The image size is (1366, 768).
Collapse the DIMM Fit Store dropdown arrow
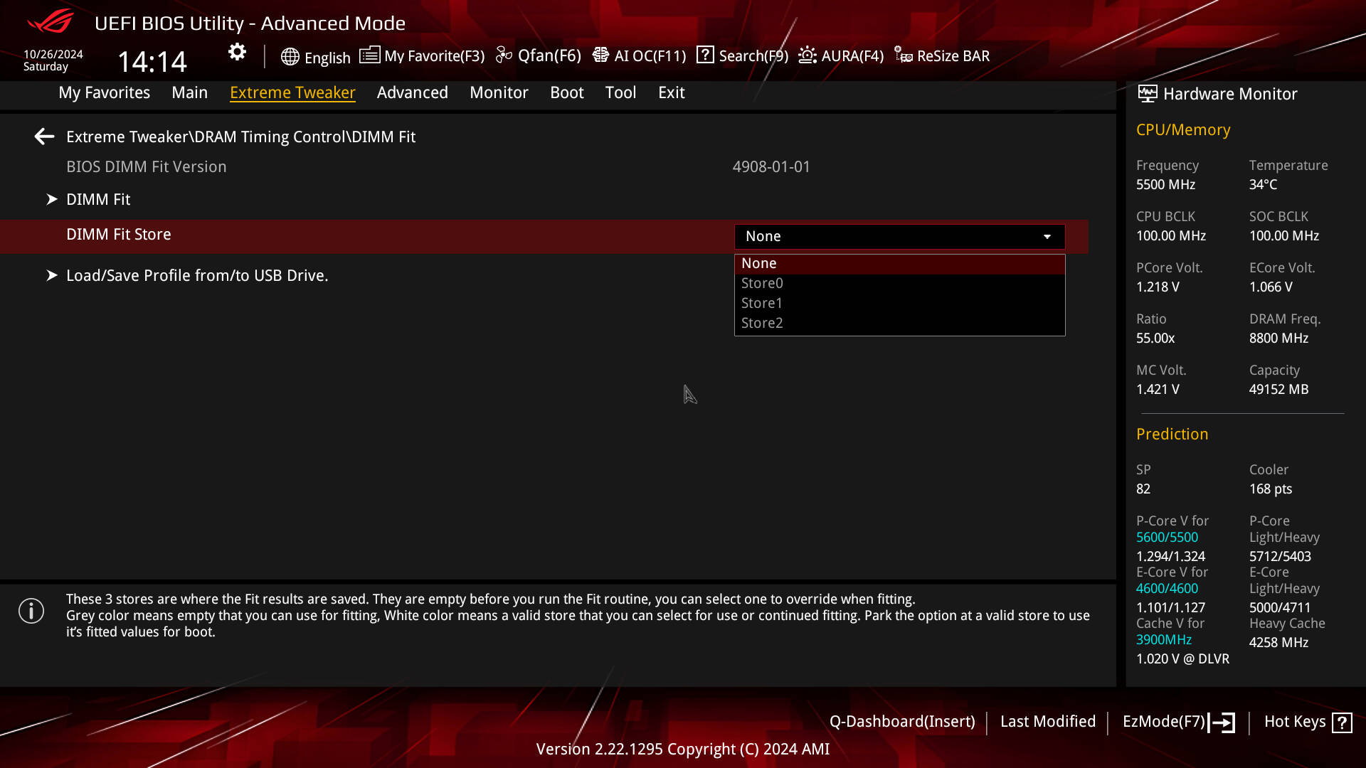1047,237
